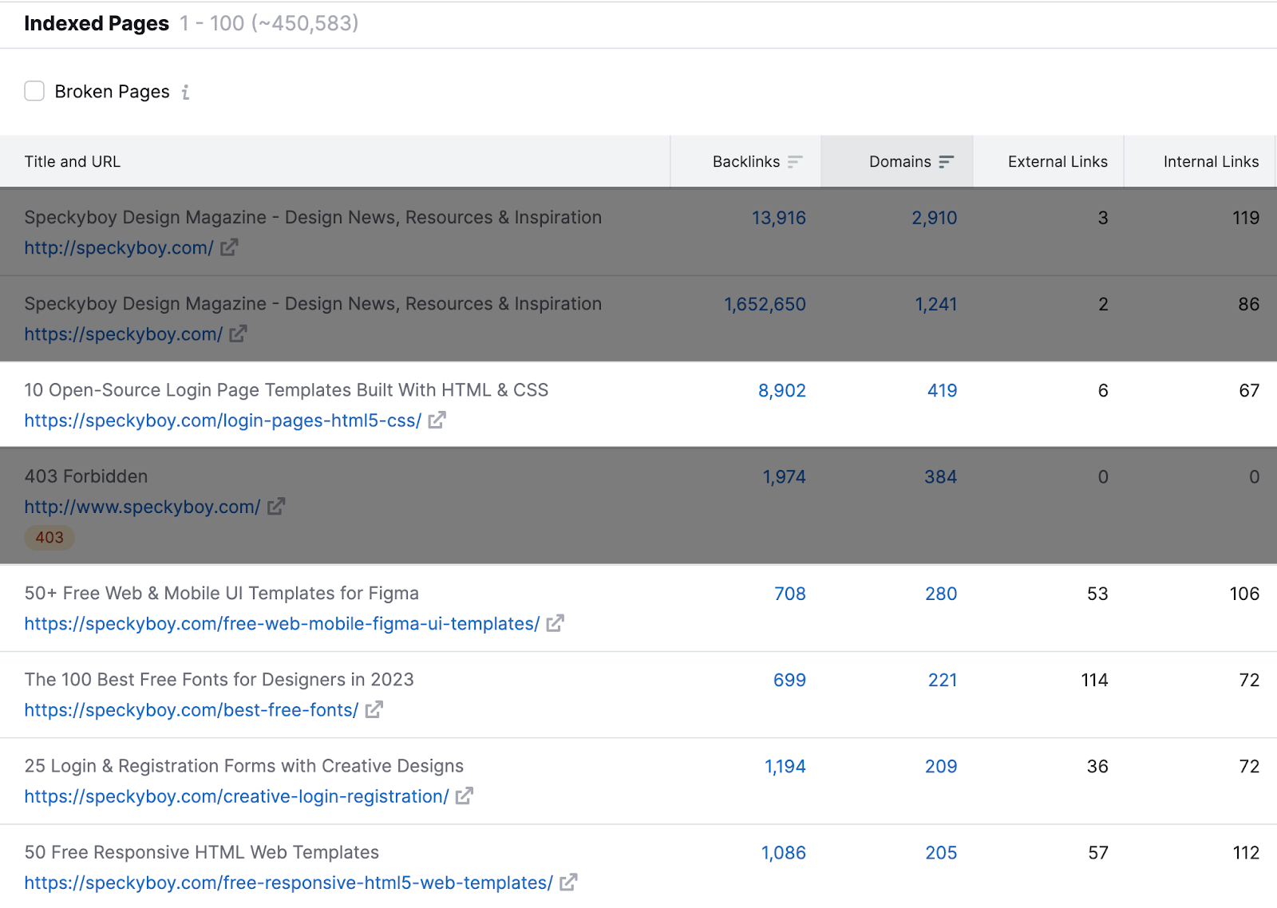Click external link icon next to the 403 Forbidden URL
The width and height of the screenshot is (1277, 908).
275,507
